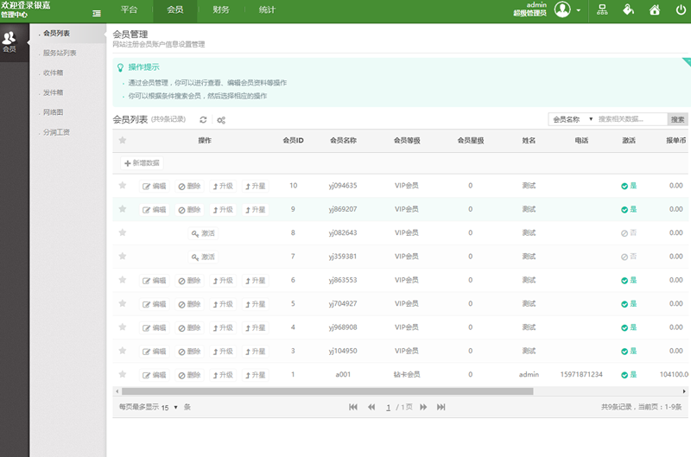Image resolution: width=691 pixels, height=457 pixels.
Task: Go to the last page arrow in pagination
Action: (x=441, y=407)
